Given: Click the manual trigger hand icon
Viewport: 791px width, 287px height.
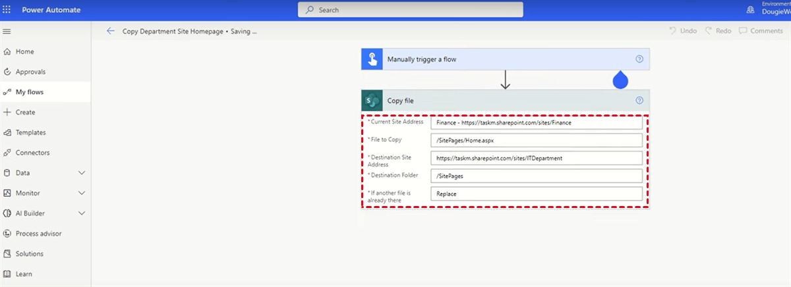Looking at the screenshot, I should 372,59.
